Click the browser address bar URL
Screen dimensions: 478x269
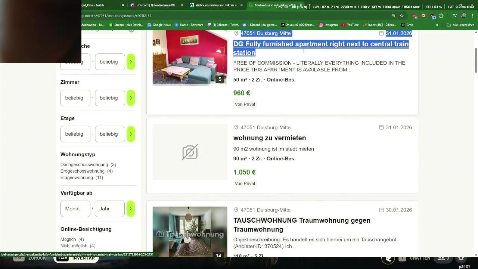116,16
